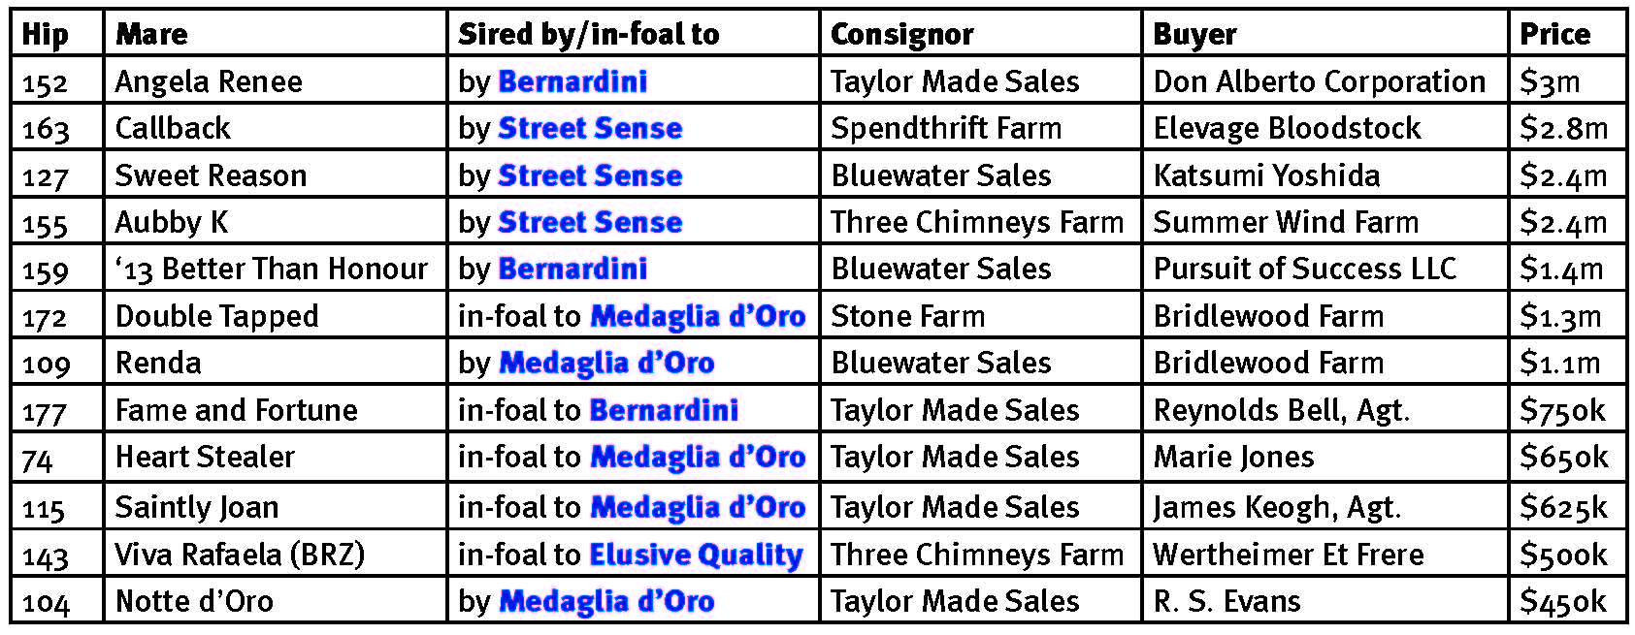This screenshot has height=635, width=1635.
Task: Click the Bernardini link in Angela Renee row
Action: (x=572, y=81)
